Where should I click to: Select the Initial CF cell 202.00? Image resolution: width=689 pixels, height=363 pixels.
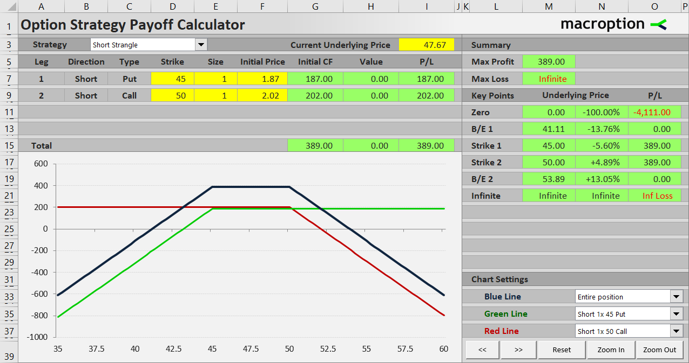tap(315, 95)
